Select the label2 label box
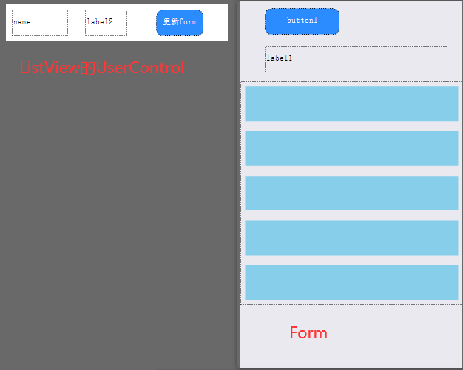 pos(106,23)
